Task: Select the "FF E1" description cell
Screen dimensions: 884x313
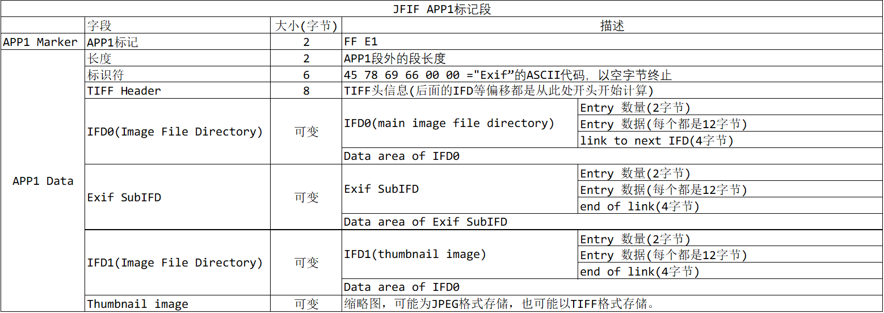Action: (361, 42)
